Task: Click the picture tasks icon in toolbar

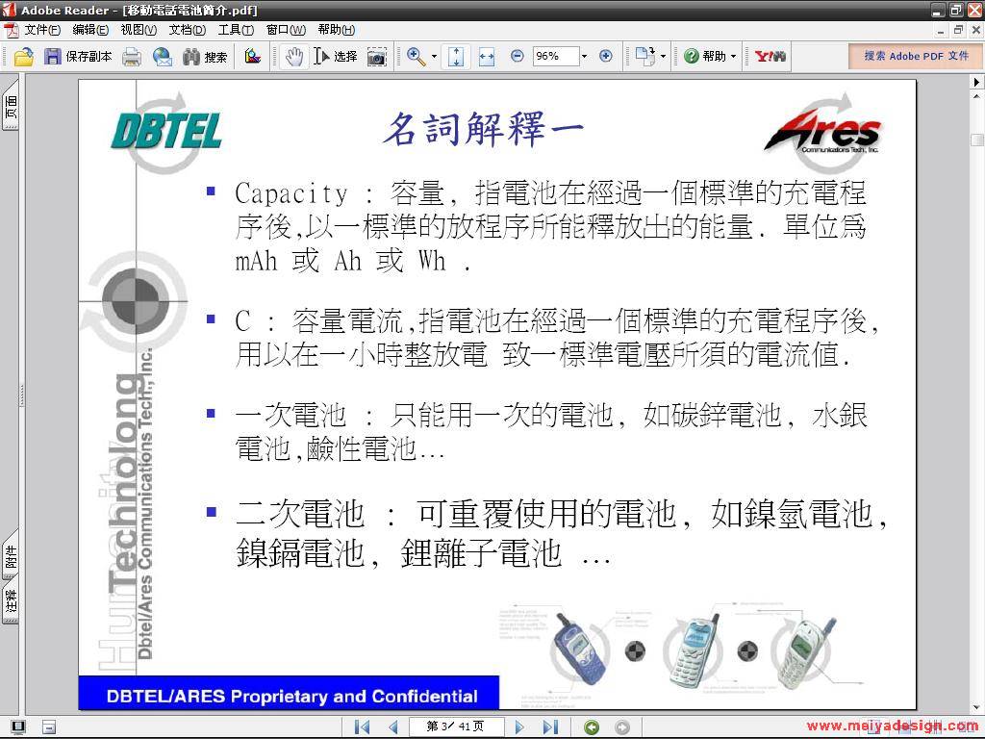Action: (253, 57)
